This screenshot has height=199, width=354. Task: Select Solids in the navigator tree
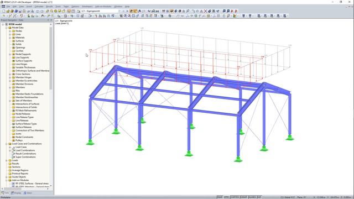(x=18, y=44)
